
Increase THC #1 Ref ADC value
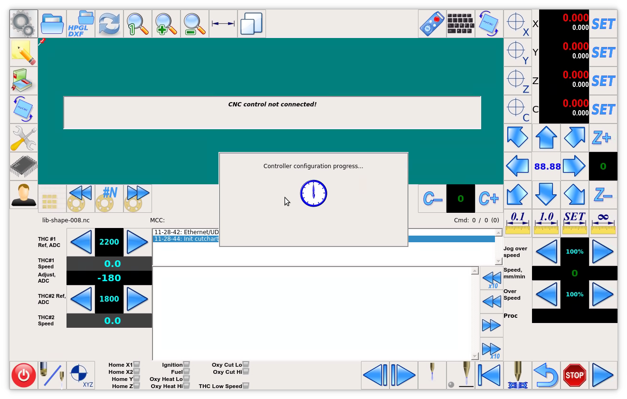tap(137, 242)
